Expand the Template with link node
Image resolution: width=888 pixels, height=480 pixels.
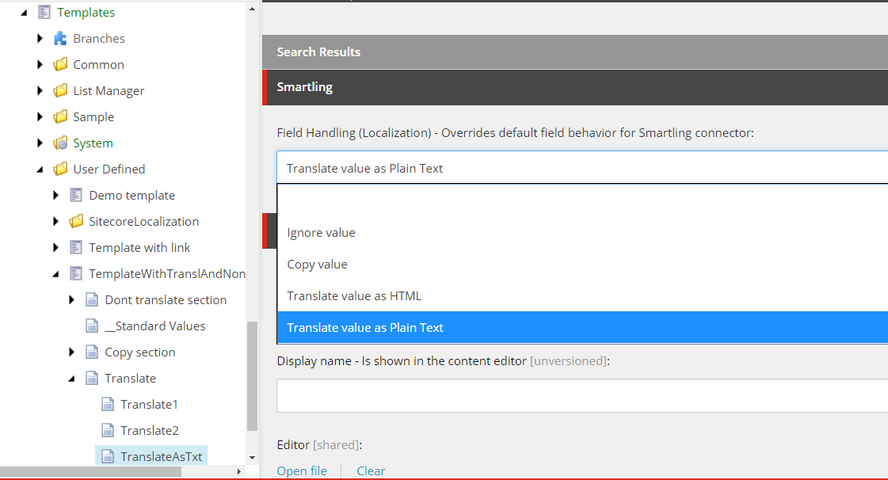coord(55,247)
